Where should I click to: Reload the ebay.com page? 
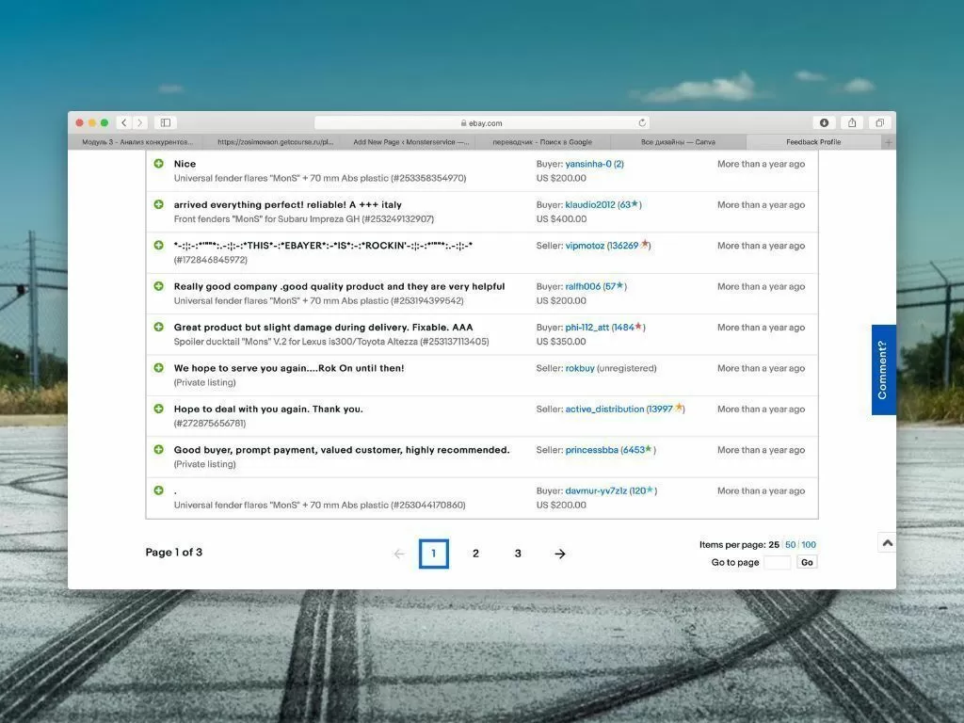pos(642,122)
